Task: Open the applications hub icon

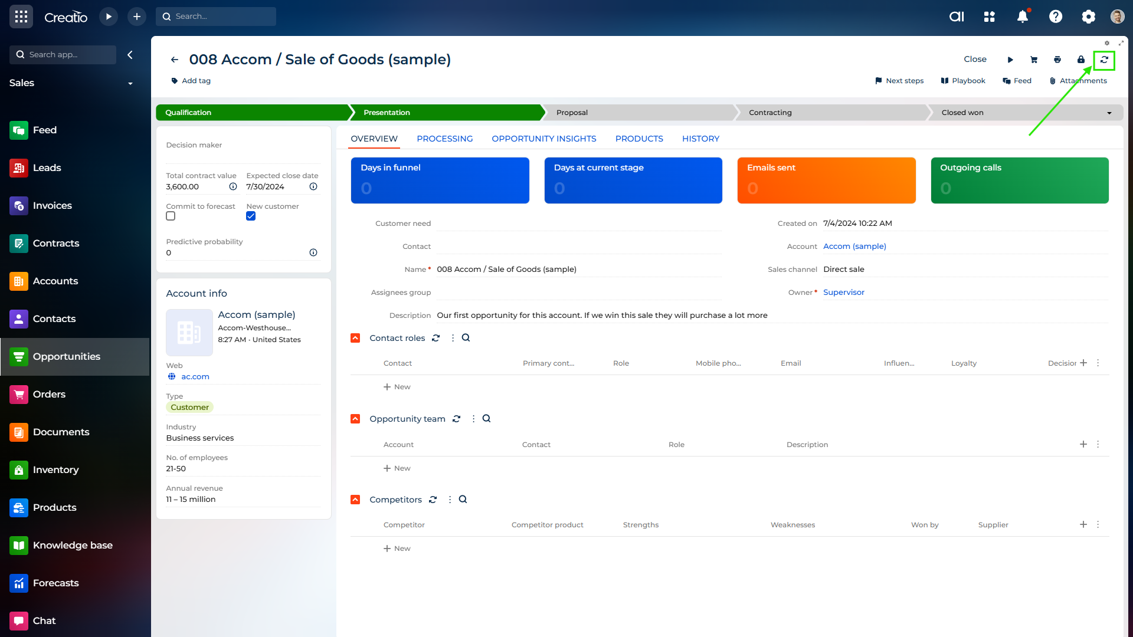Action: (990, 17)
